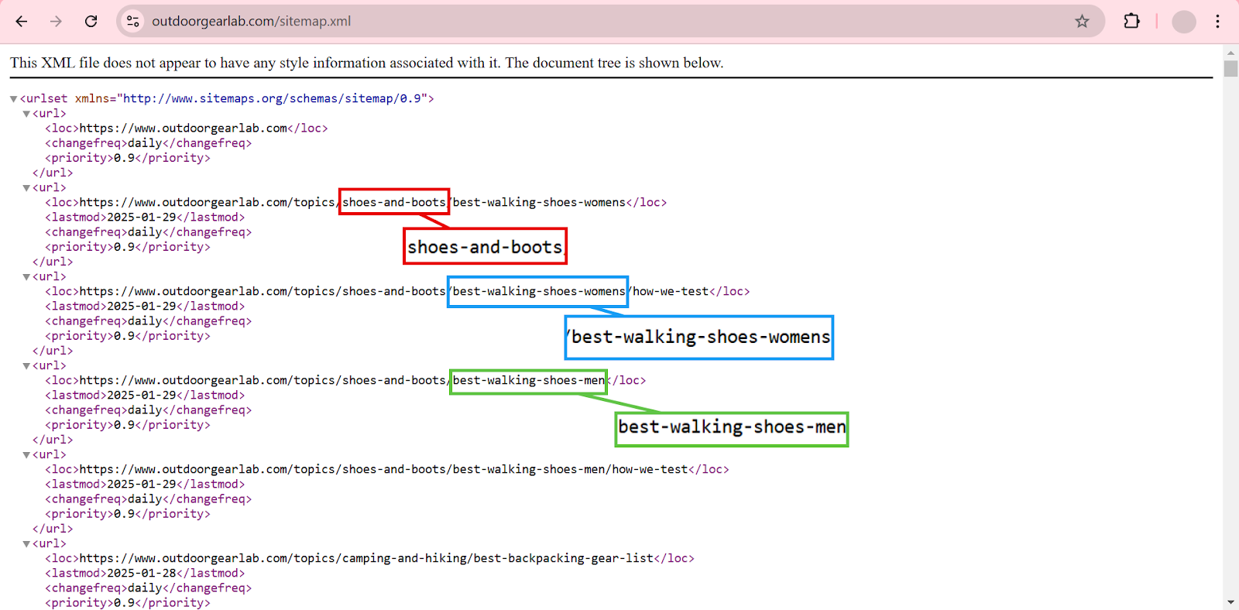Collapse the url node for best-walking-shoes-men

click(26, 366)
